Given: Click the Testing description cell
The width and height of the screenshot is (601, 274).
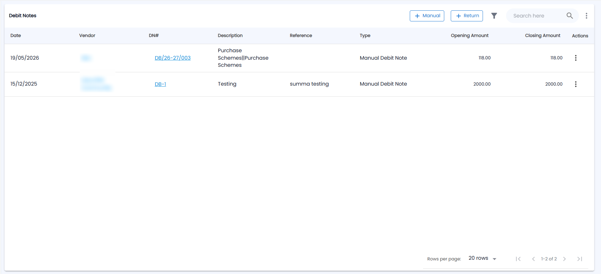Looking at the screenshot, I should tap(227, 84).
